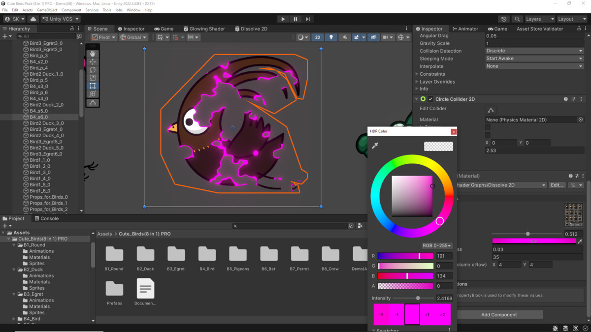Open Circle Collider 2D preset settings icon

[573, 99]
